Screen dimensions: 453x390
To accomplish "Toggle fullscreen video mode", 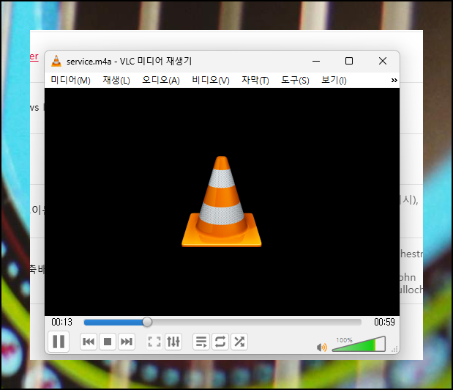I will click(x=154, y=342).
